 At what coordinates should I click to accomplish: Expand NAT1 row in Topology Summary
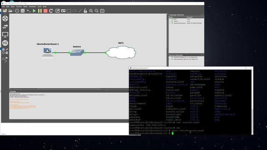(170, 20)
